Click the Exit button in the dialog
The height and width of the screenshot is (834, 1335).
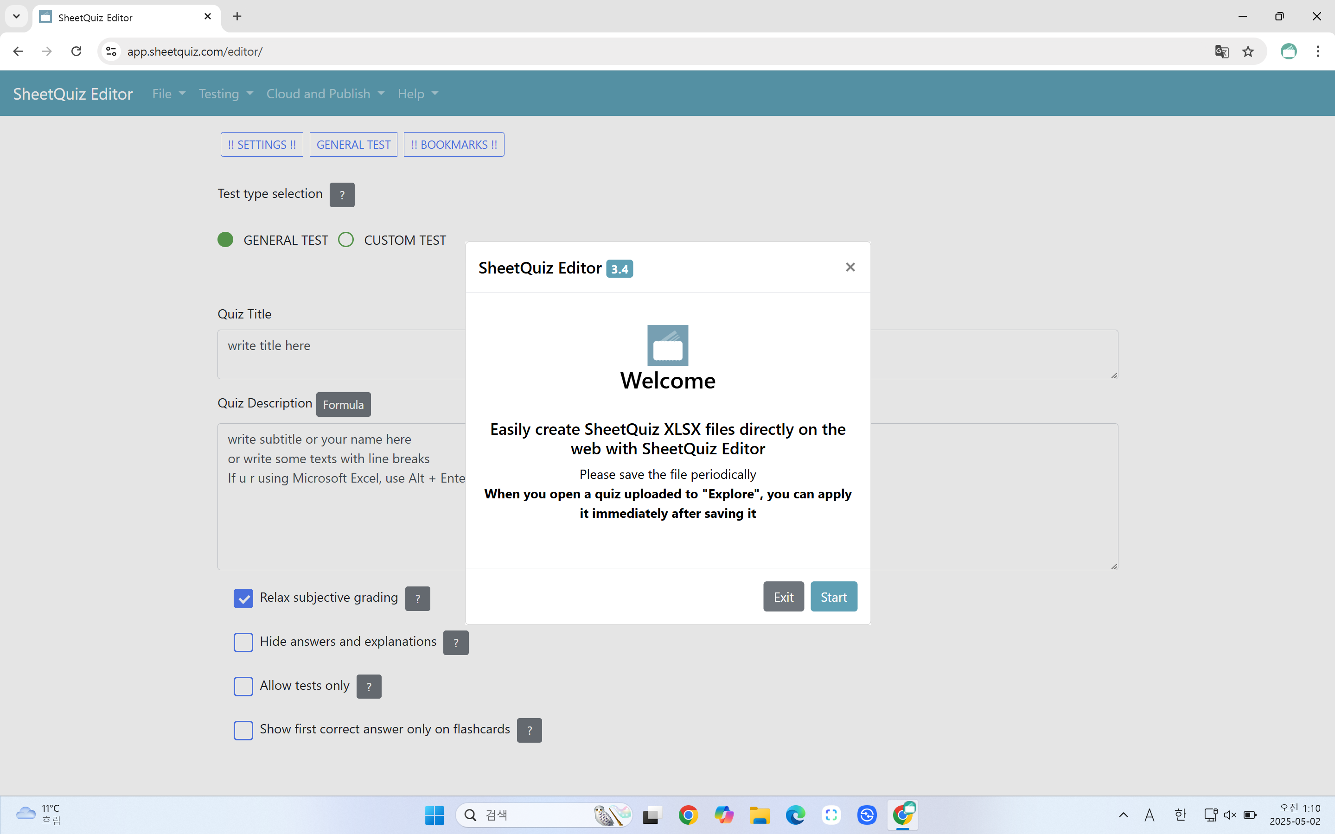click(x=783, y=597)
